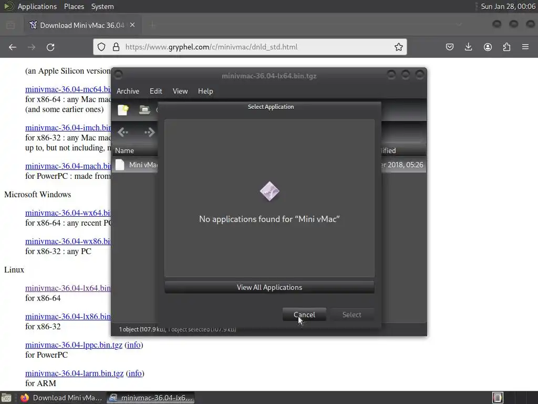Open View All Applications list
Image resolution: width=538 pixels, height=404 pixels.
click(x=270, y=287)
